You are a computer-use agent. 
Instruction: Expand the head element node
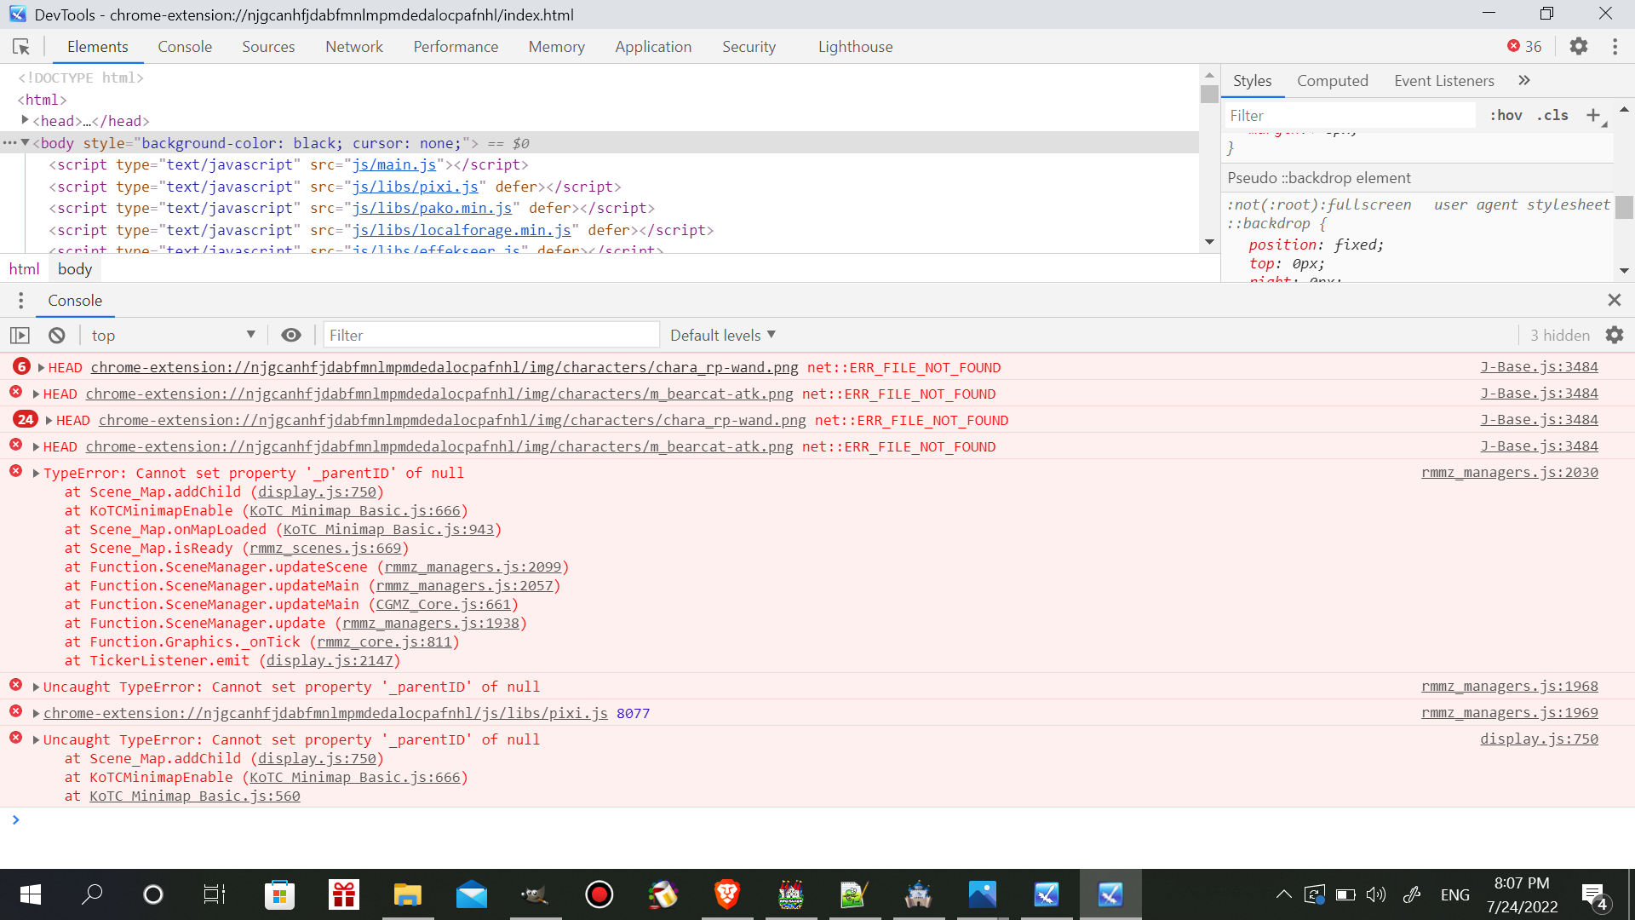(x=25, y=120)
